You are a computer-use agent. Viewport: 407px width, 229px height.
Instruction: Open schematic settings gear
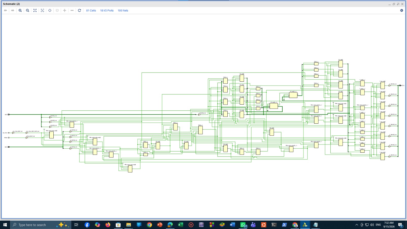tap(402, 10)
